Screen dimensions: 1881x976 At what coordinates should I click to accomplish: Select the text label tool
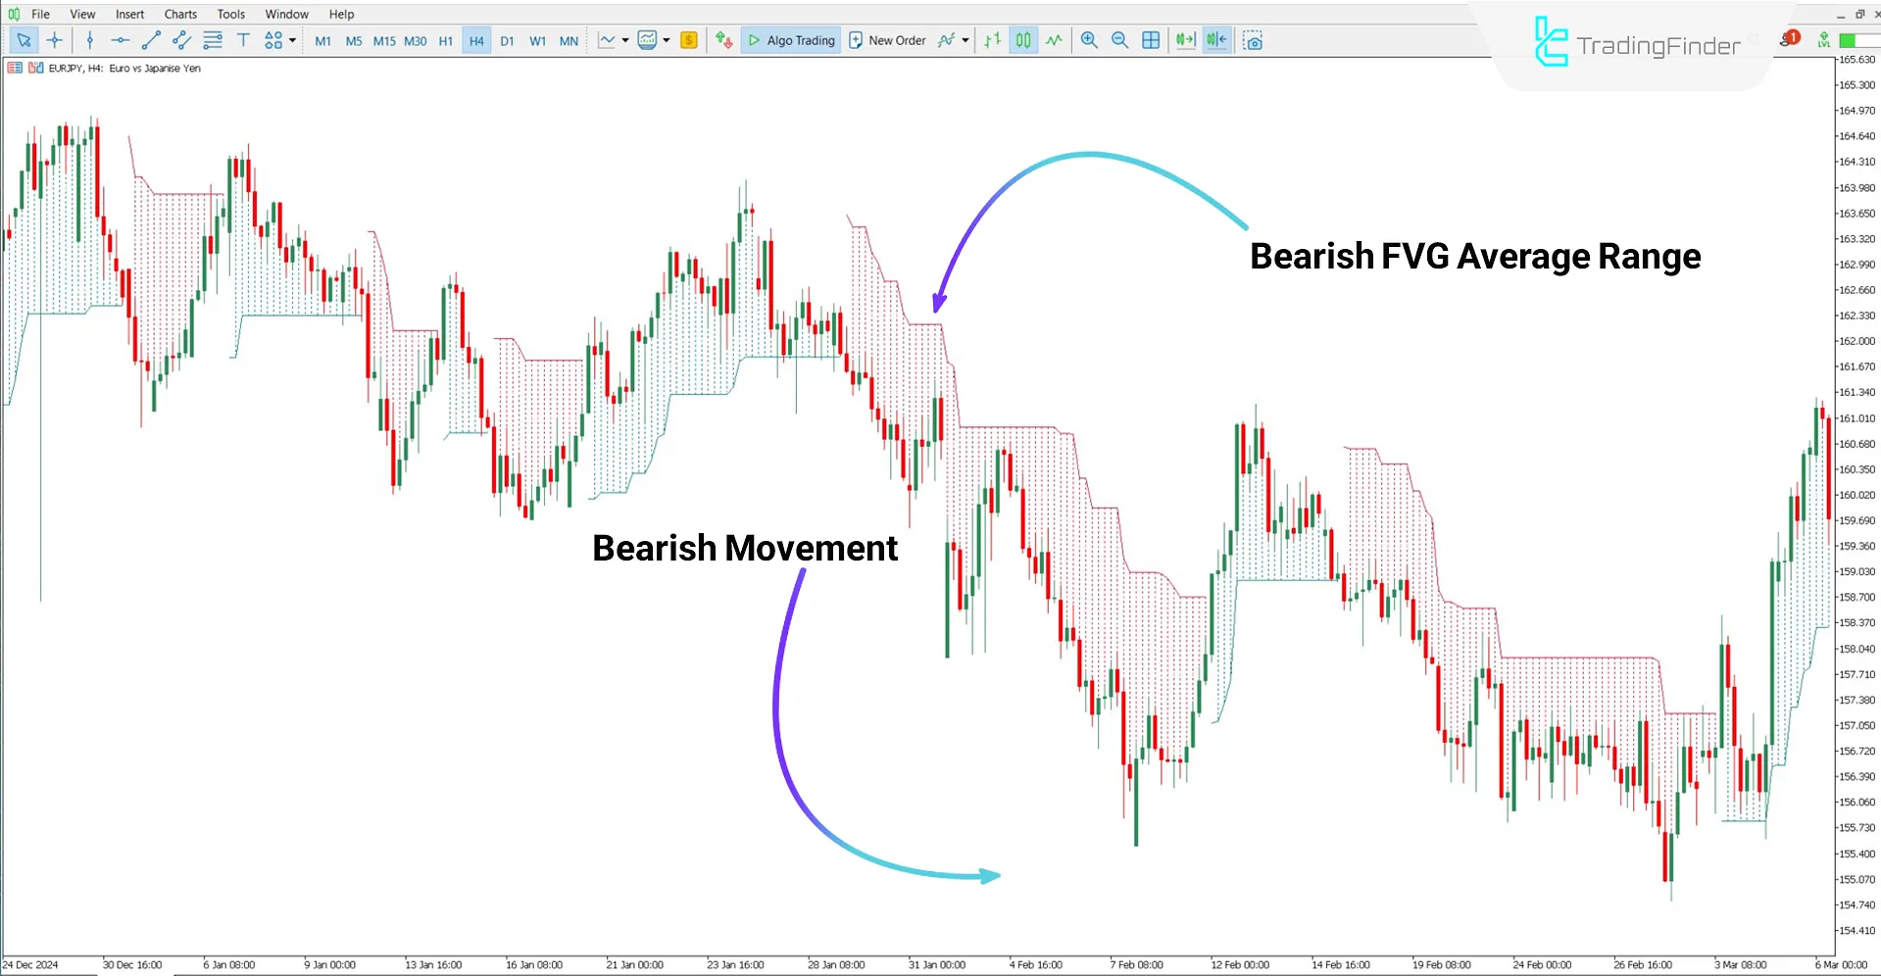click(x=243, y=40)
